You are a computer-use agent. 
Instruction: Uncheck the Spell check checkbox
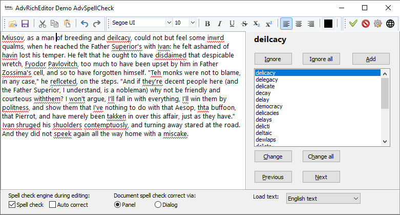pos(12,205)
